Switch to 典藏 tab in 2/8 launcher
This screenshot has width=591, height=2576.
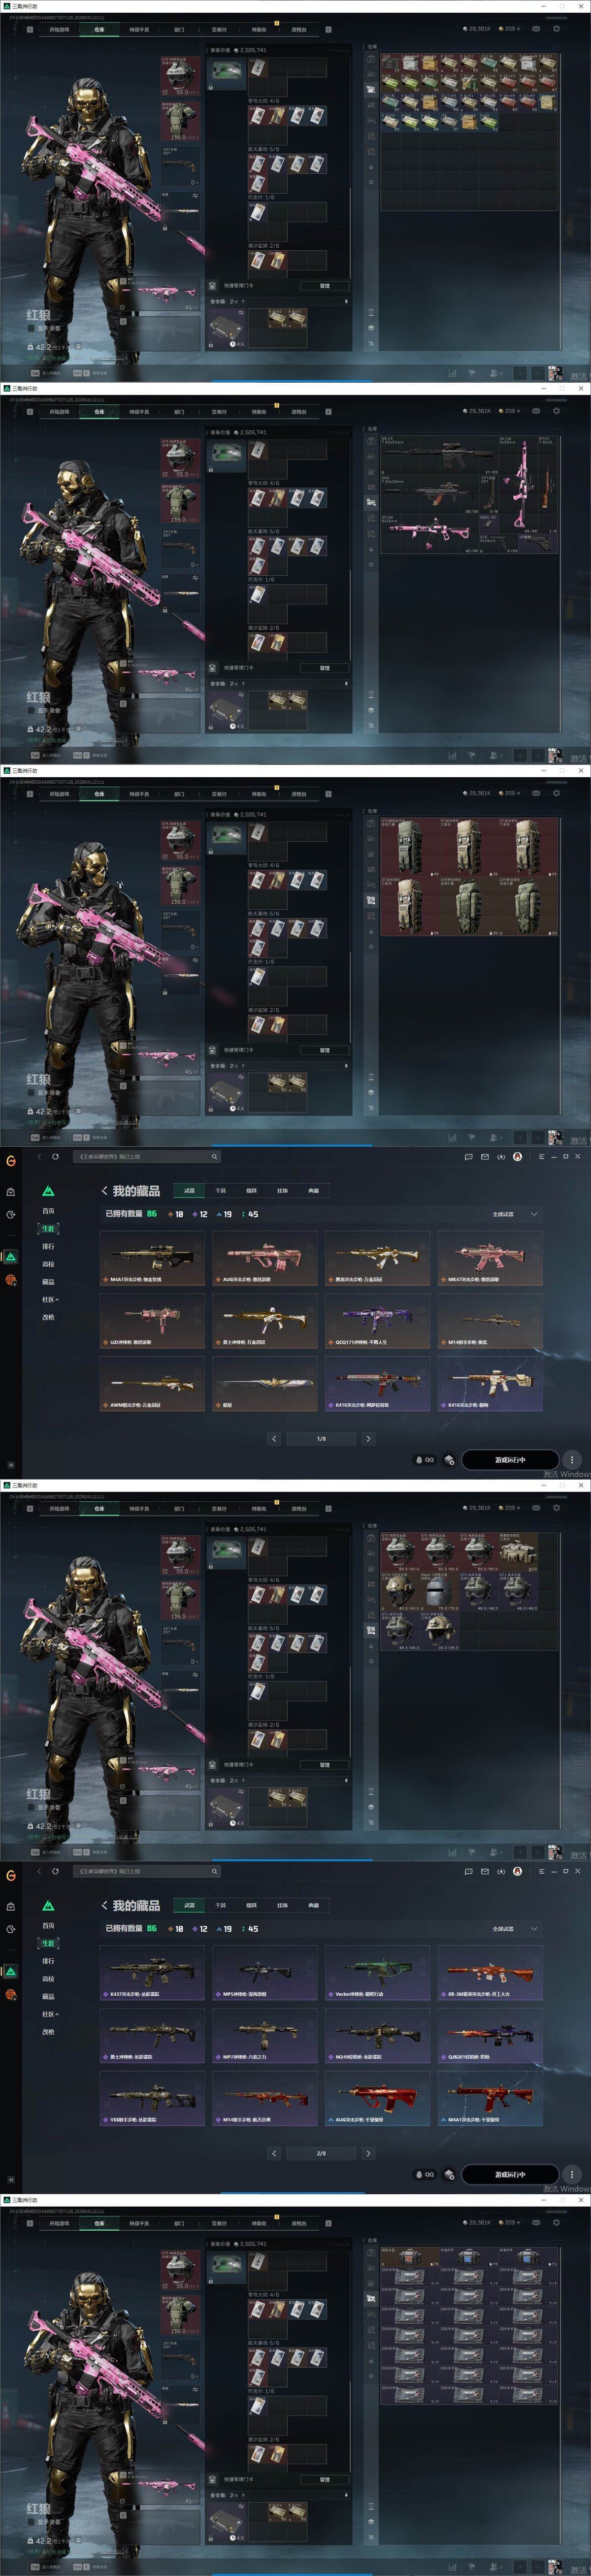(x=313, y=1906)
